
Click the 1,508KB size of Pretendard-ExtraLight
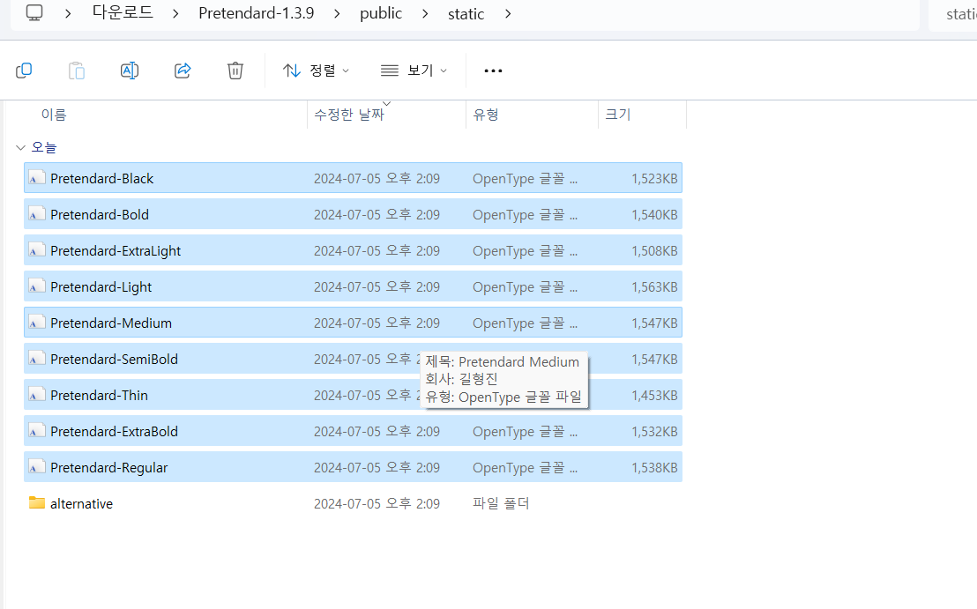(654, 251)
